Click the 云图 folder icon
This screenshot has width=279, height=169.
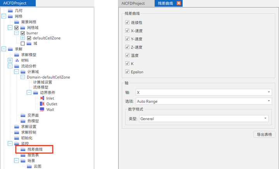tap(29, 166)
